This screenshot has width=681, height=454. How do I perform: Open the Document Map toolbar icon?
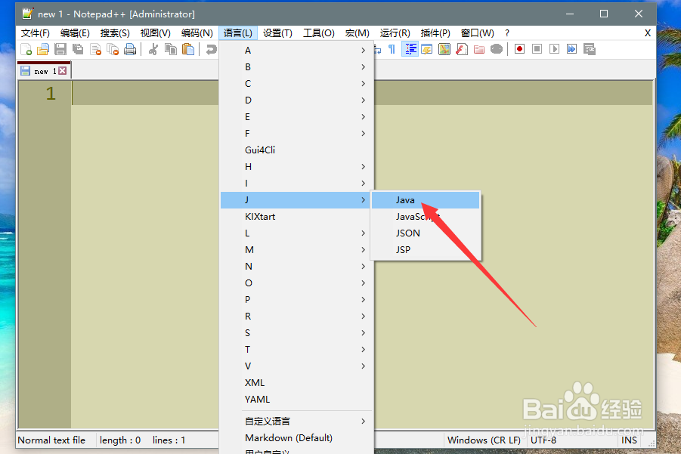click(x=444, y=50)
